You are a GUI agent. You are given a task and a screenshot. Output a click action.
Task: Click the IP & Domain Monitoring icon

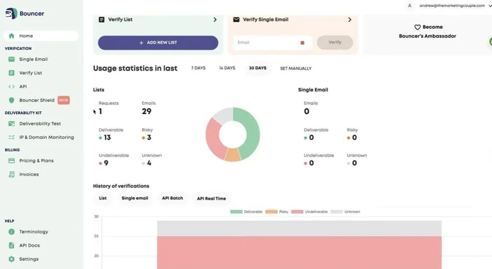12,137
